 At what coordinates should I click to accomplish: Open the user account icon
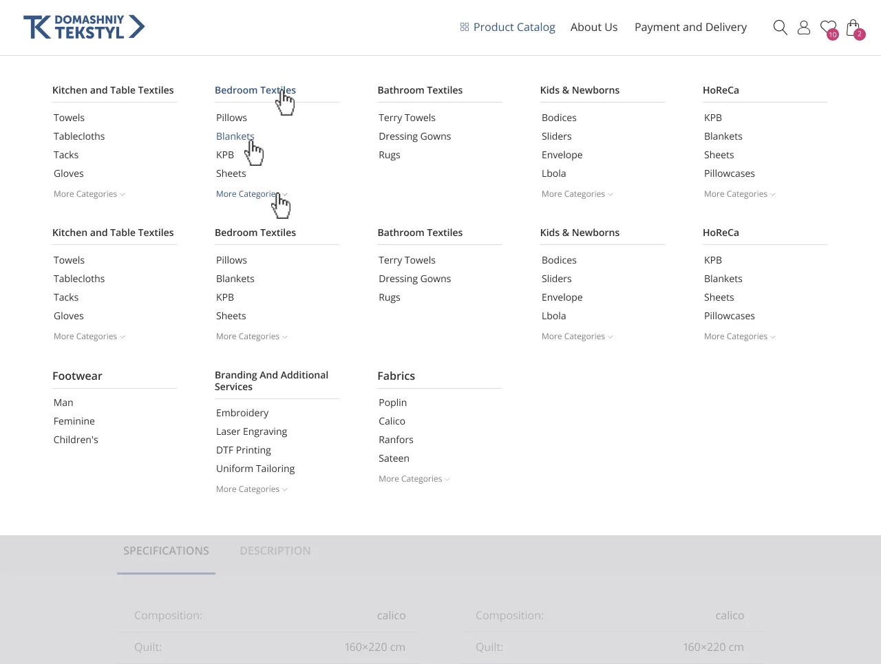(804, 28)
